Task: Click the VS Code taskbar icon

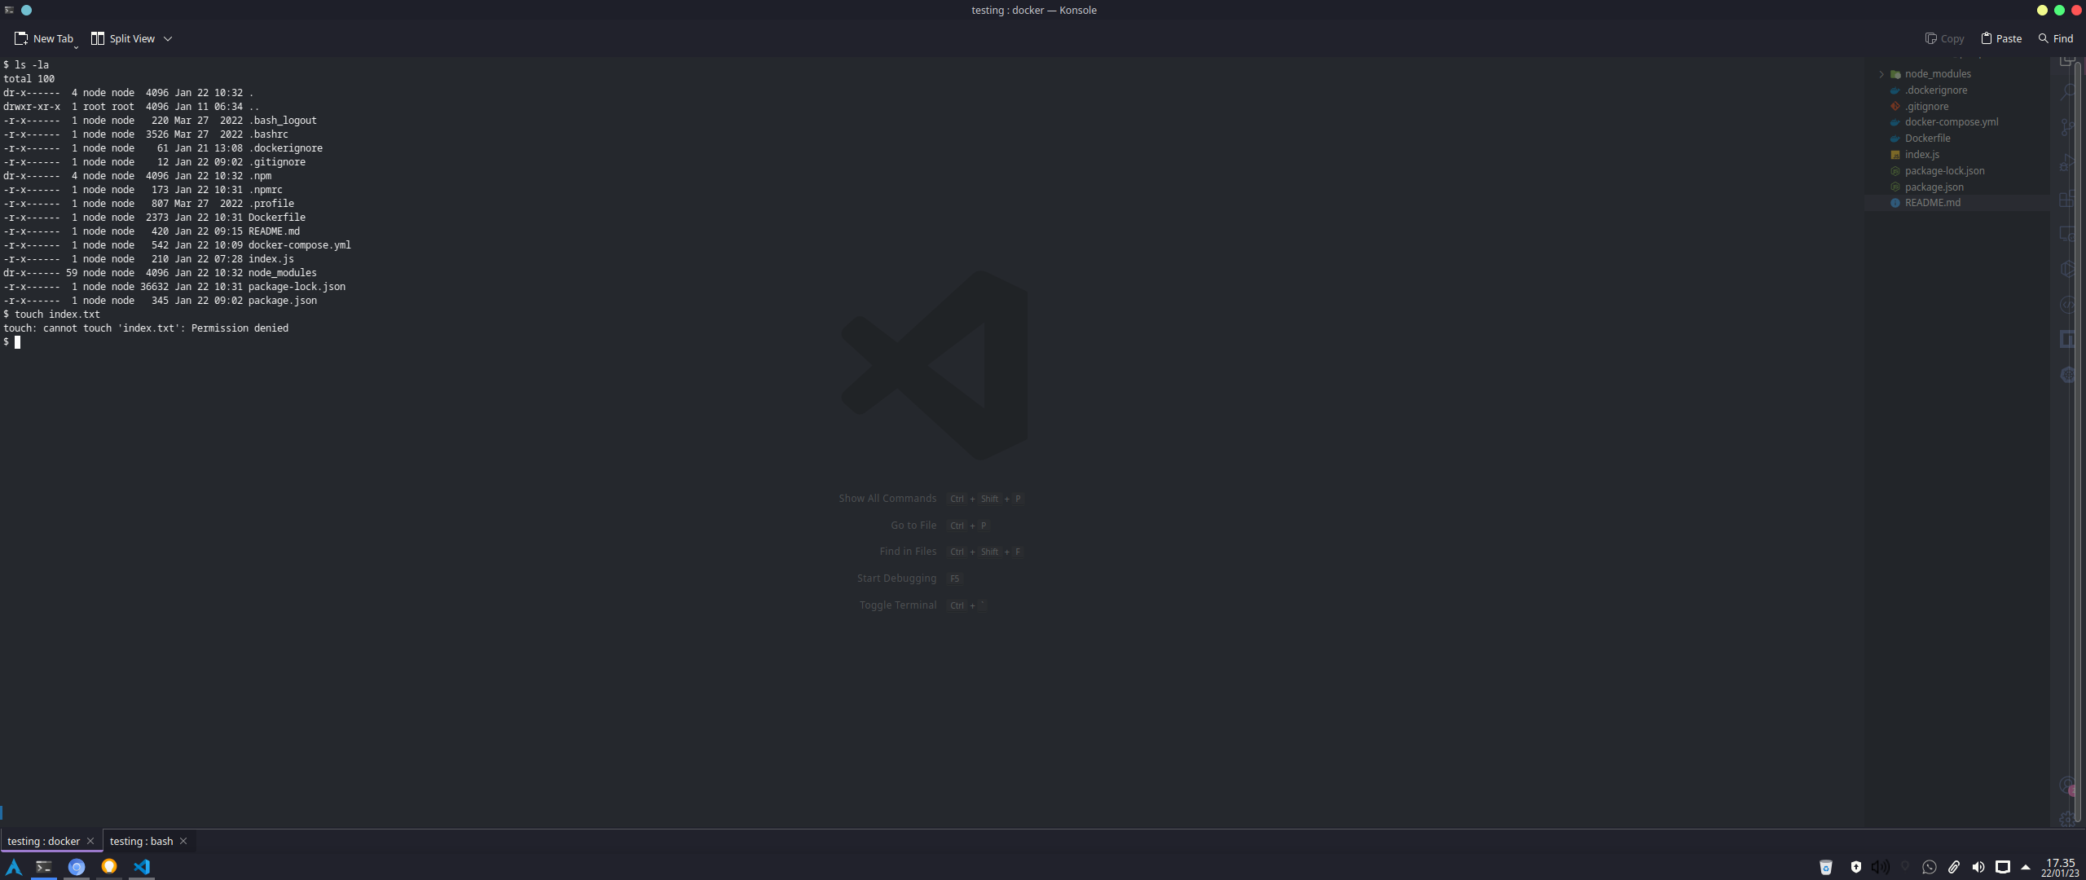Action: pyautogui.click(x=142, y=866)
